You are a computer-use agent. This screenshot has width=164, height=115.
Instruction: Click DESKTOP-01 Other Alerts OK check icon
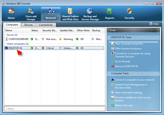[77, 48]
